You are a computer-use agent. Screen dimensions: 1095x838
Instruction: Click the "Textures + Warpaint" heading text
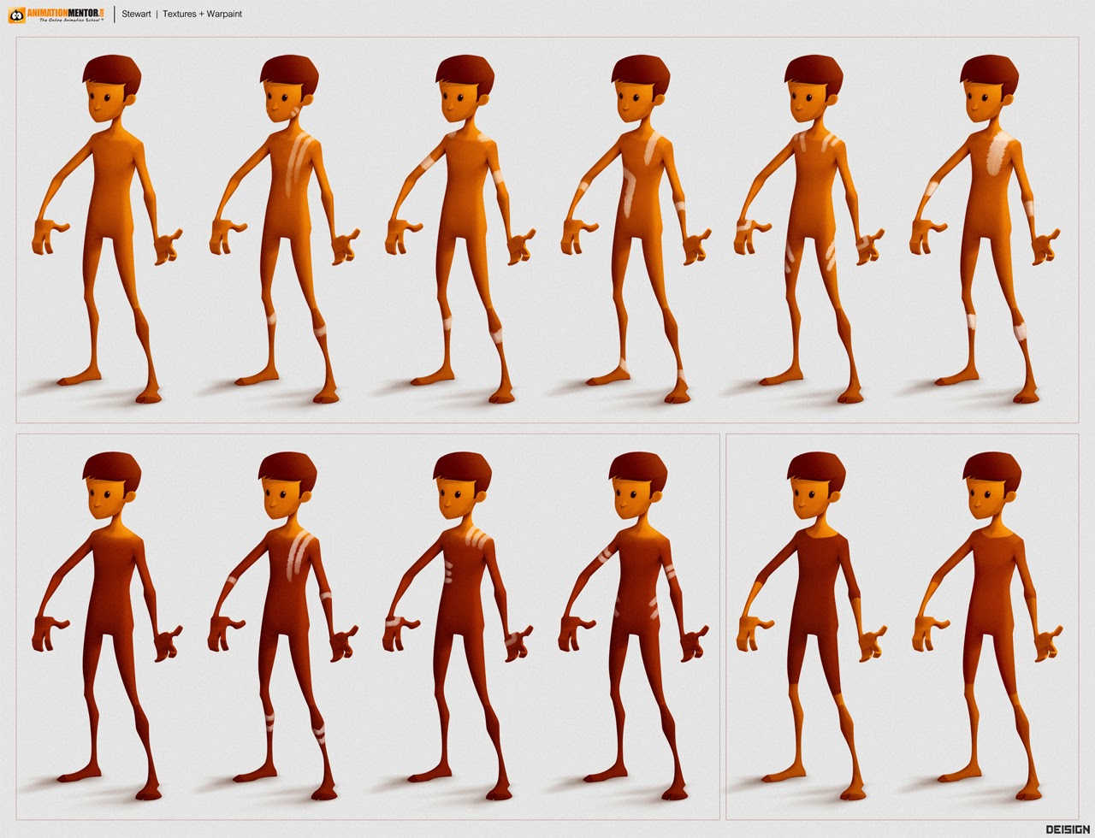pyautogui.click(x=202, y=15)
